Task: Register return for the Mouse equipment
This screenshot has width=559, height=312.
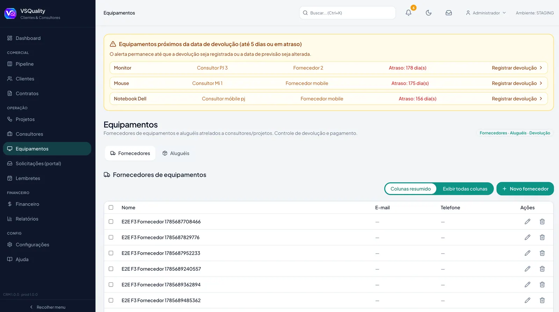Action: coord(517,83)
